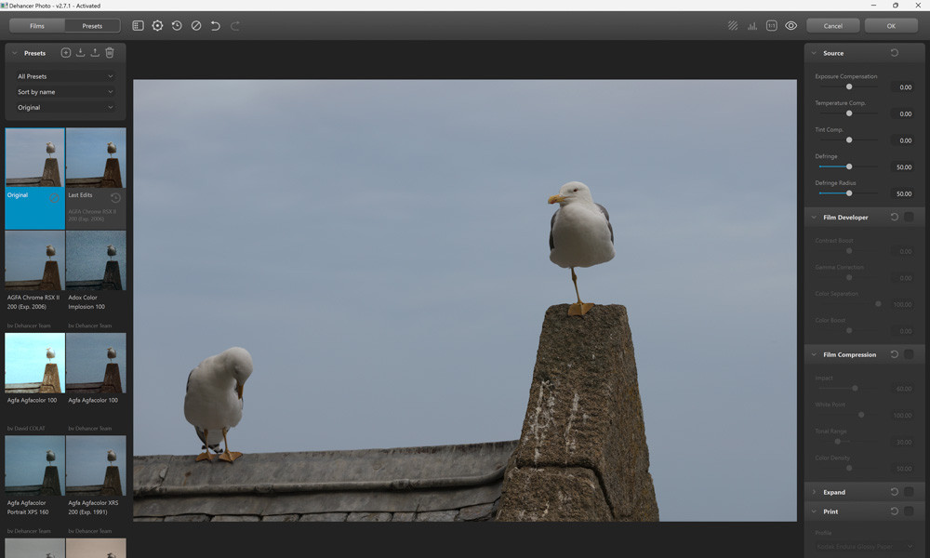Open the Original dropdown

(x=65, y=107)
